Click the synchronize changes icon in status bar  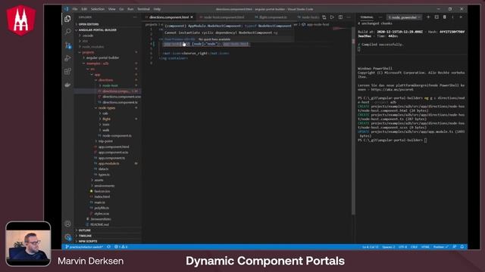pos(108,247)
